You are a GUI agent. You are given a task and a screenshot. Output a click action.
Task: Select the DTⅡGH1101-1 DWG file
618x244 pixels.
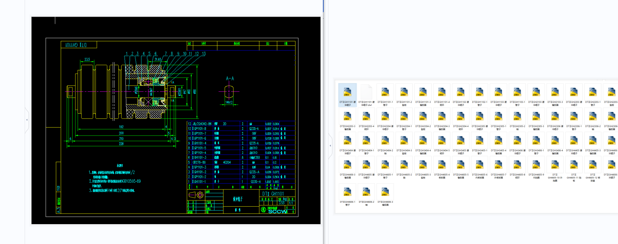tap(385, 95)
